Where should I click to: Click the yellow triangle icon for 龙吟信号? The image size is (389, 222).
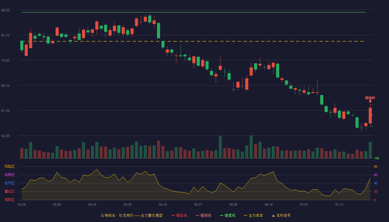click(273, 215)
